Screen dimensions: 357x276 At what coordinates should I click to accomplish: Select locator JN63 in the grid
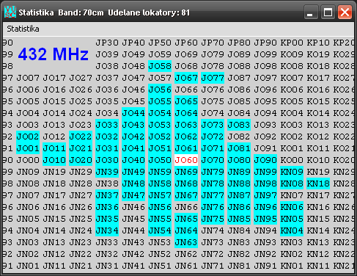coord(186,242)
